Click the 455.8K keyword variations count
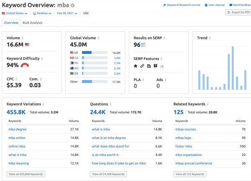Image resolution: width=251 pixels, height=181 pixels. click(x=16, y=112)
